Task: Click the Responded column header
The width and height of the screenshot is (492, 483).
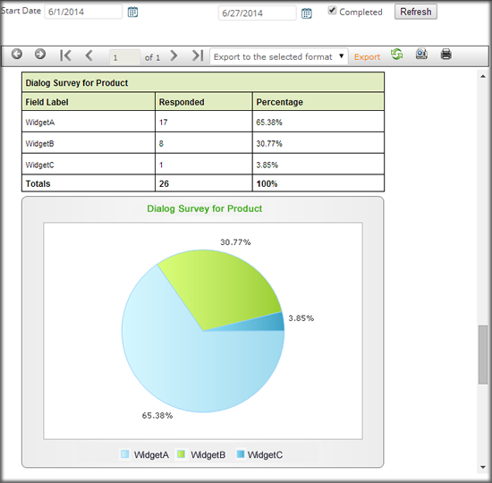Action: 204,102
